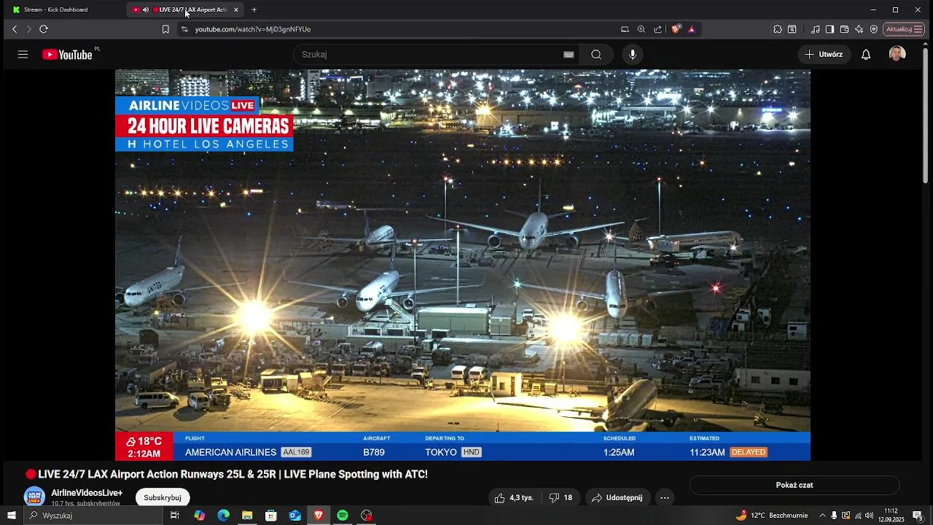Click the magnifier search button
Image resolution: width=933 pixels, height=525 pixels.
coord(596,55)
